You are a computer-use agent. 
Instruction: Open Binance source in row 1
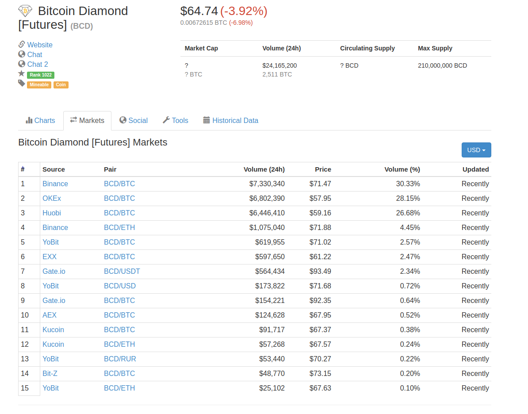[55, 184]
